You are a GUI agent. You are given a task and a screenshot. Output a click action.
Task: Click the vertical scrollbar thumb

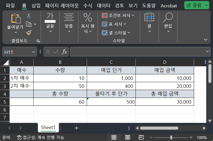tap(210, 73)
